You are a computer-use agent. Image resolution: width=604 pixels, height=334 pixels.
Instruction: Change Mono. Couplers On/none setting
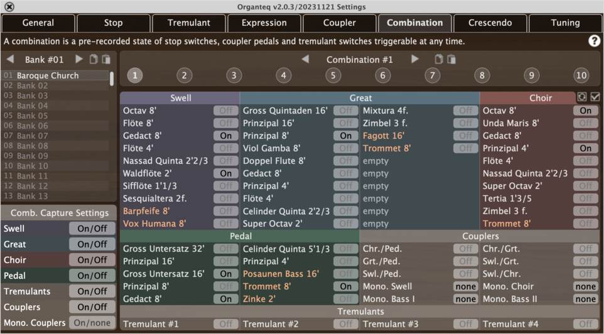[x=92, y=323]
